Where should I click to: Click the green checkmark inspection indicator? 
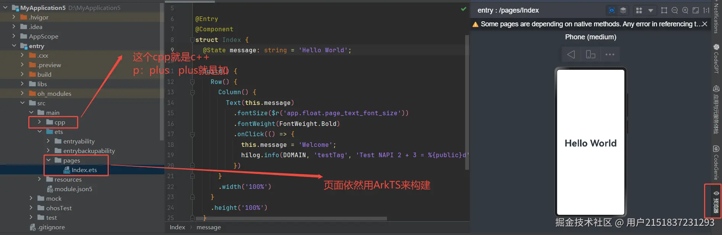point(463,9)
